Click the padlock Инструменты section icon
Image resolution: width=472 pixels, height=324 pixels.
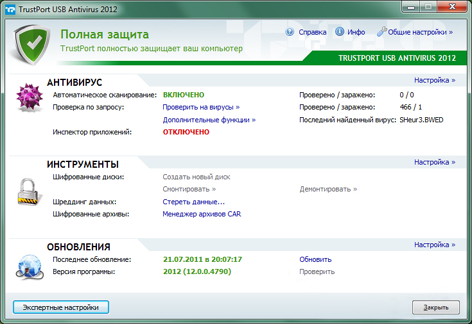(x=28, y=192)
